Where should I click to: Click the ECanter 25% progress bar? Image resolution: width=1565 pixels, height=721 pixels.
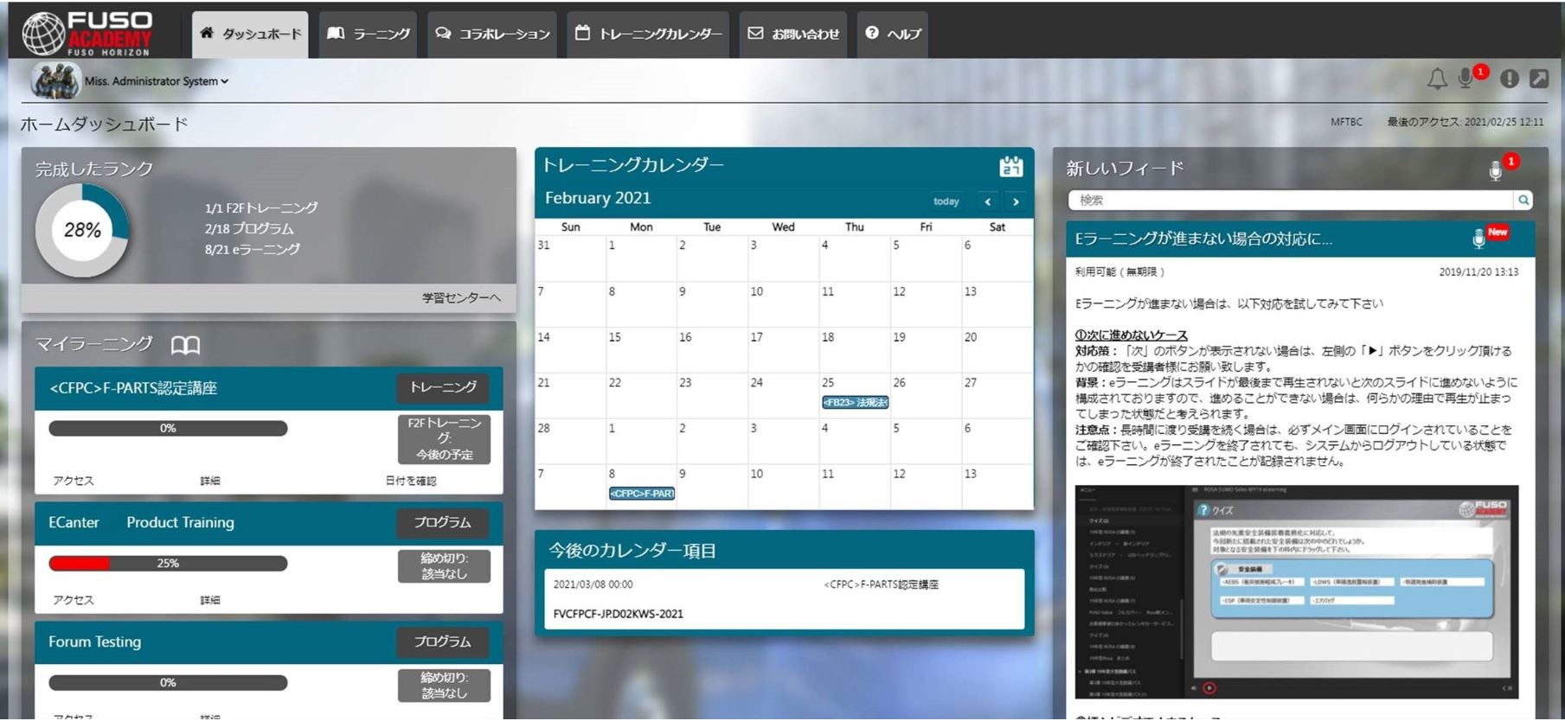[168, 564]
